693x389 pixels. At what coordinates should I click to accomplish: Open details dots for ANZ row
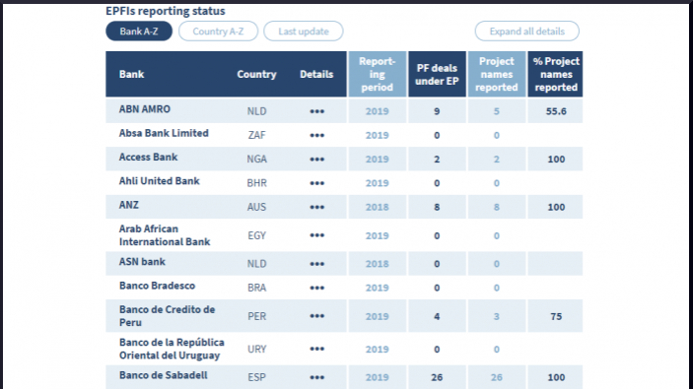point(316,207)
